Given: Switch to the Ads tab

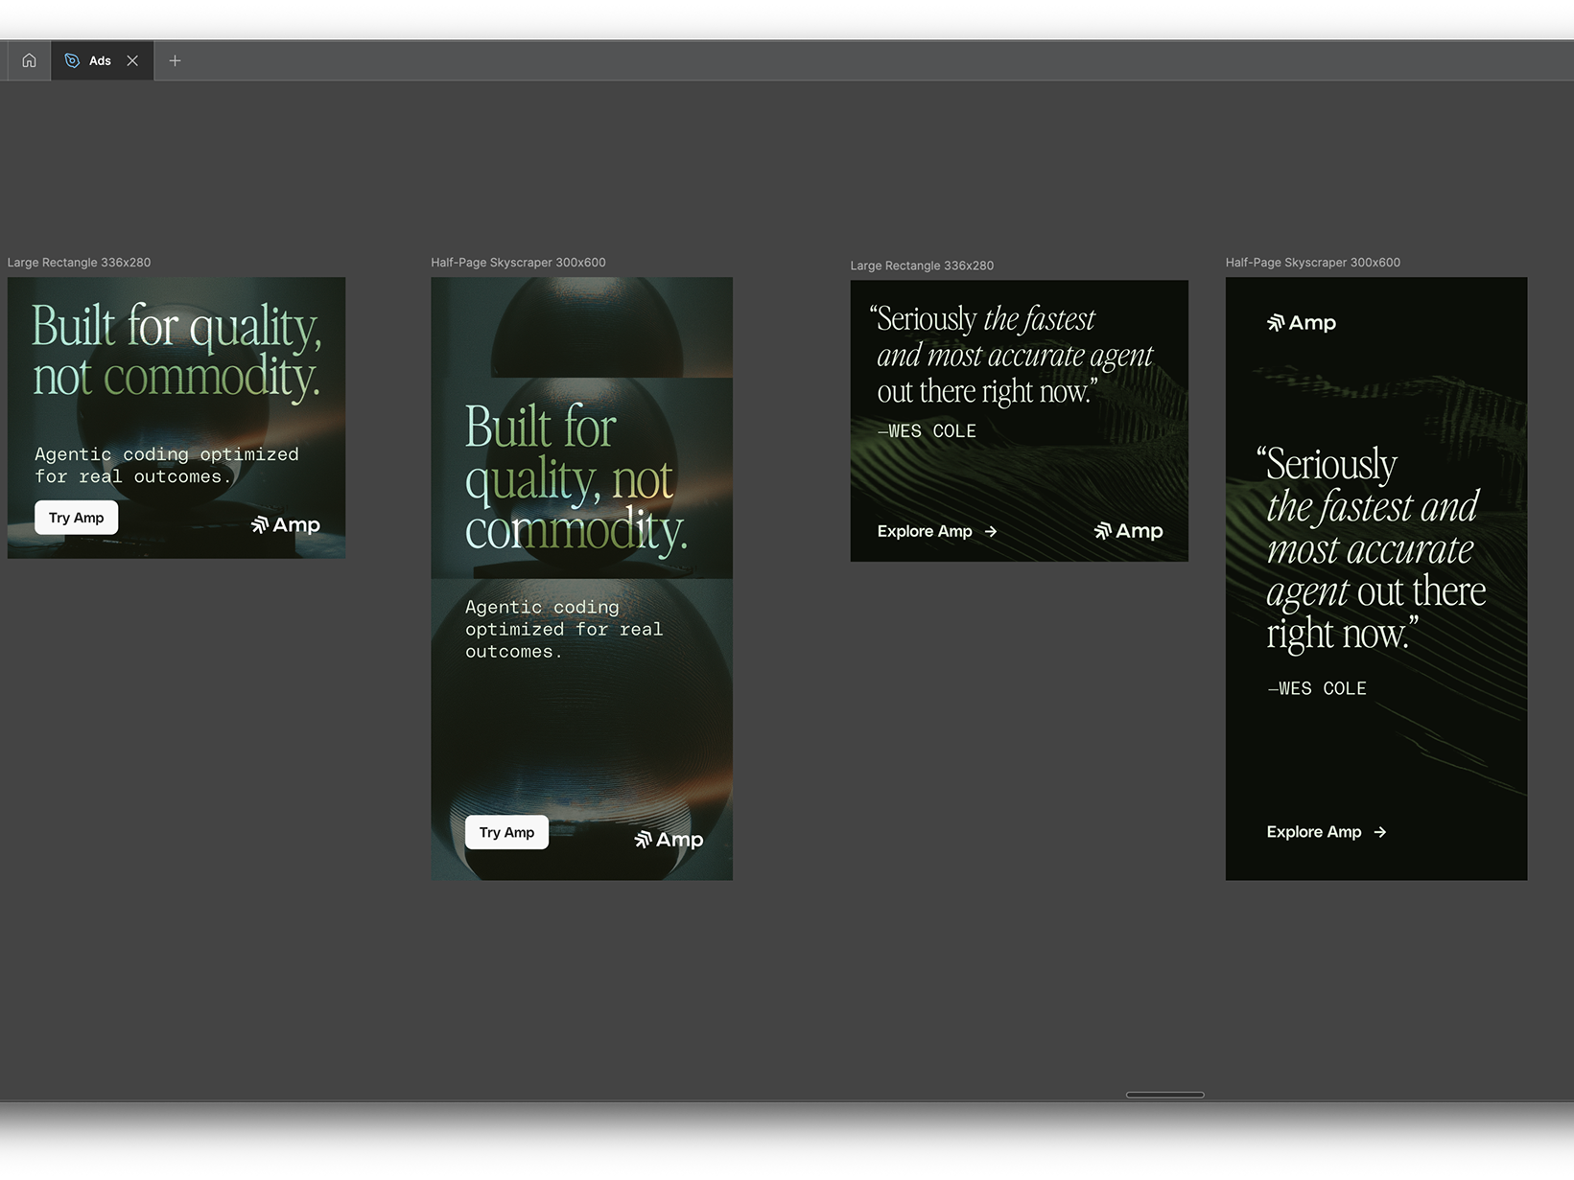Looking at the screenshot, I should [x=102, y=60].
